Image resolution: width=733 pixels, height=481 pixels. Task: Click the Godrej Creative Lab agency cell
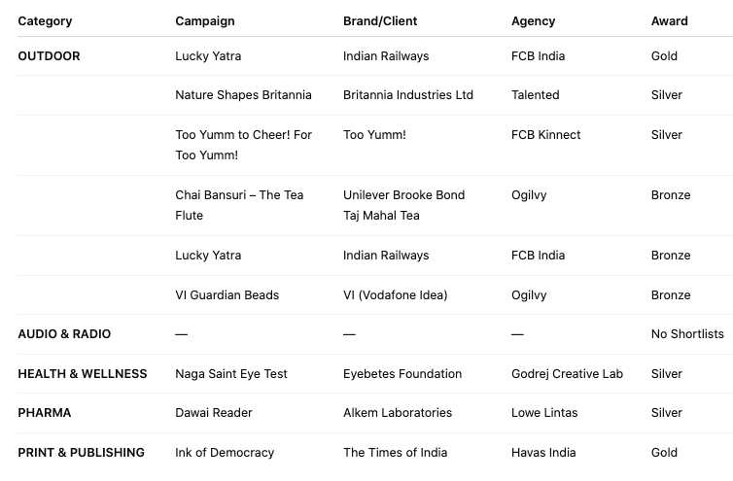(x=567, y=374)
